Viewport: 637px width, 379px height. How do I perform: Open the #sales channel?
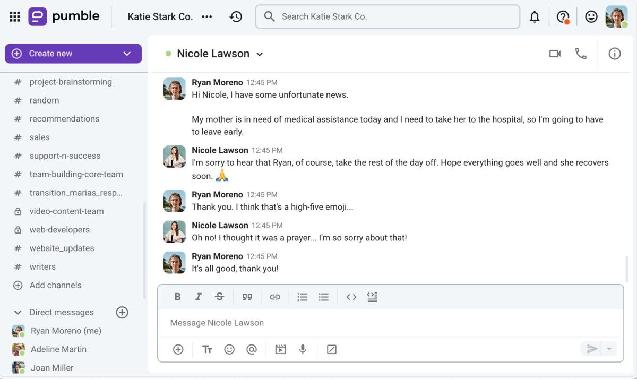(x=39, y=137)
